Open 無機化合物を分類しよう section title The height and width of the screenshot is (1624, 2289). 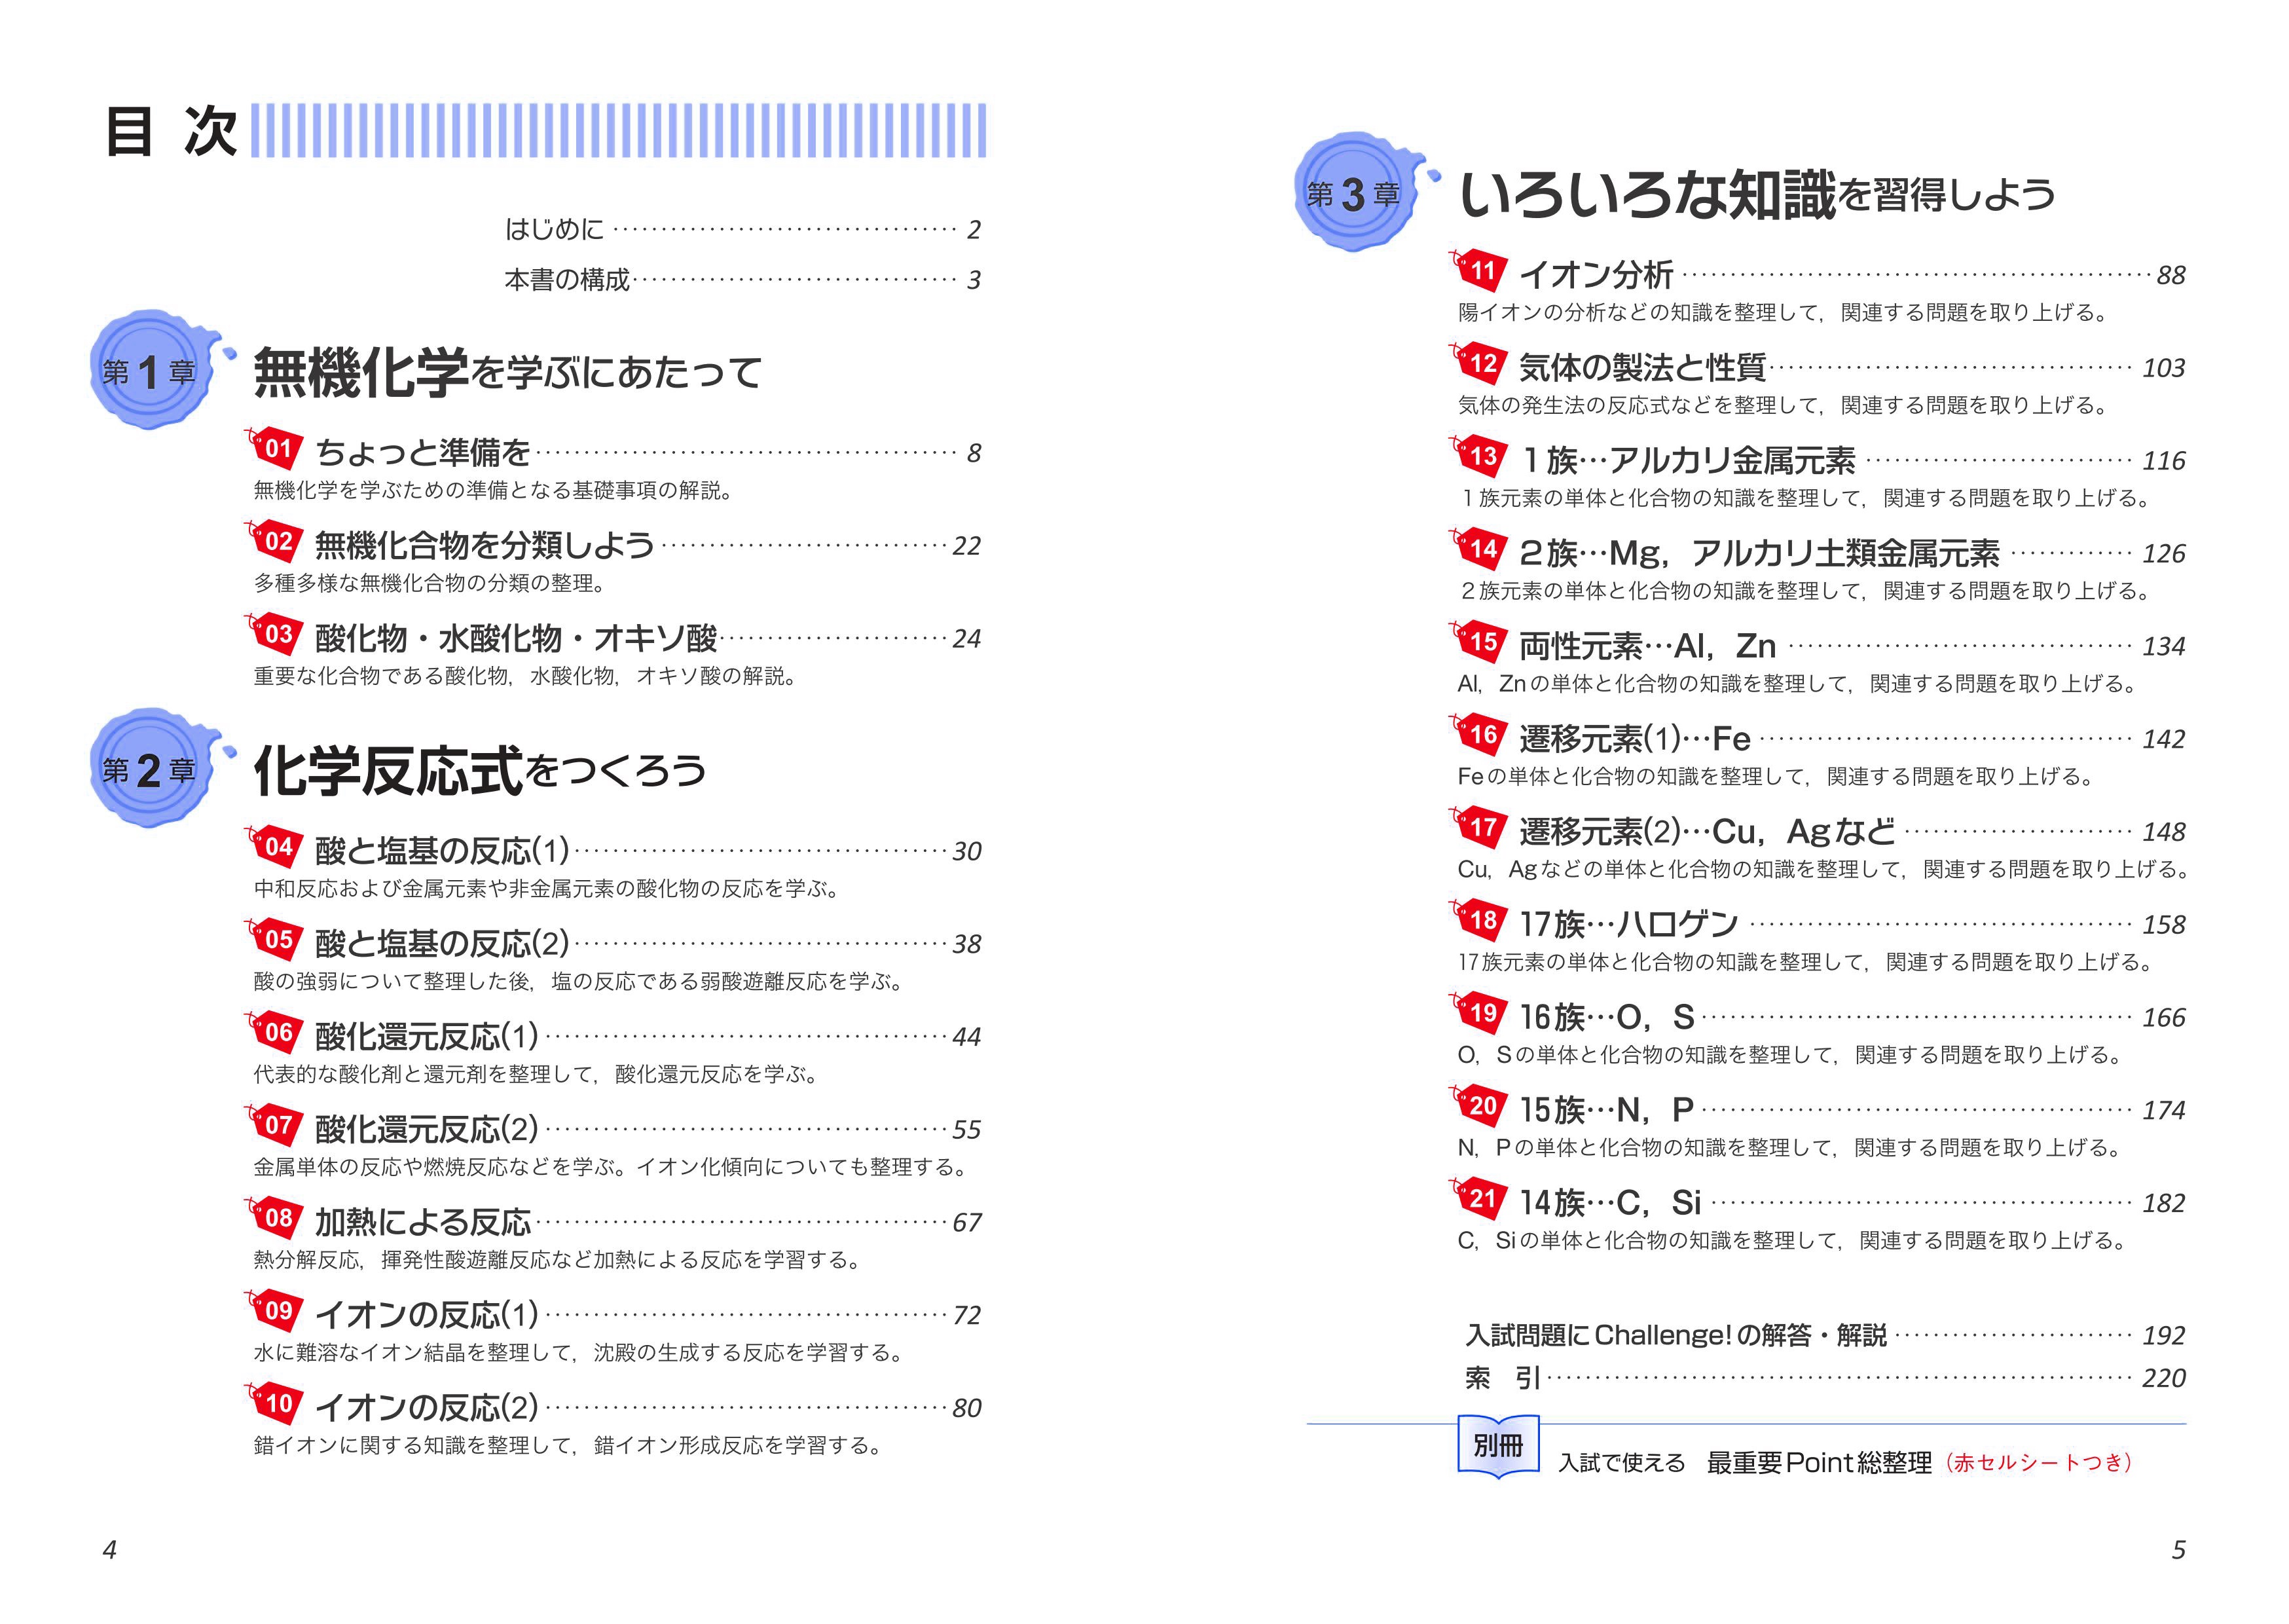click(485, 545)
